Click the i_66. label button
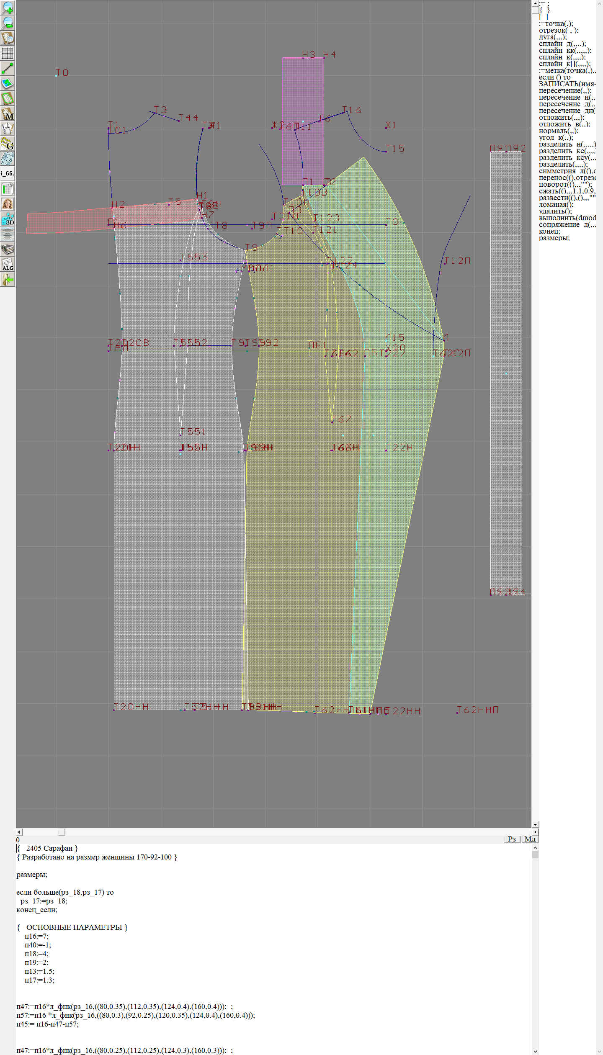 [x=8, y=173]
